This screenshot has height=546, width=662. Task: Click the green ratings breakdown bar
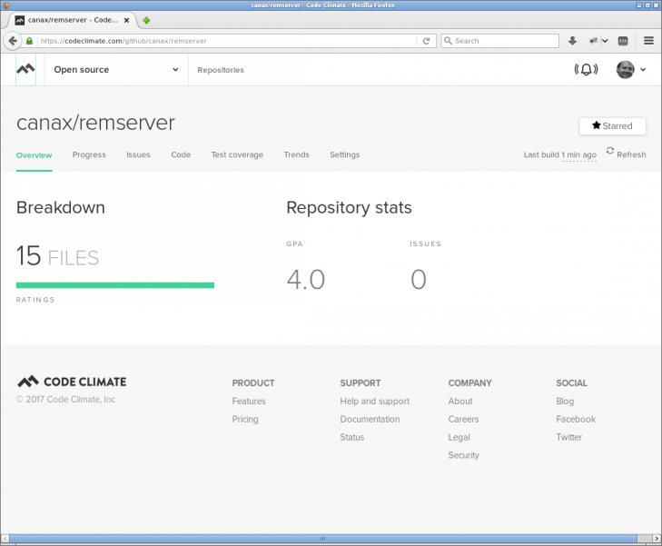[114, 285]
